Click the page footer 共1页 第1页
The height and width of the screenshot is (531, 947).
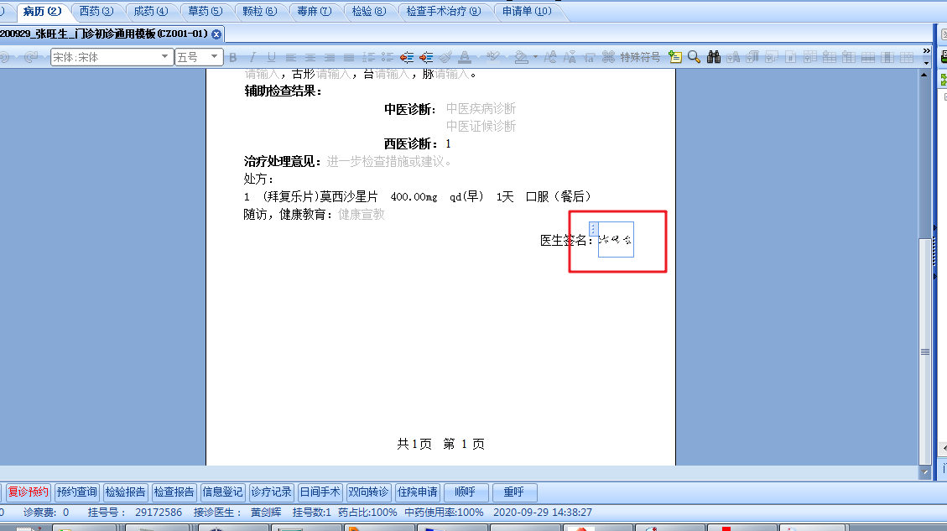tap(440, 444)
